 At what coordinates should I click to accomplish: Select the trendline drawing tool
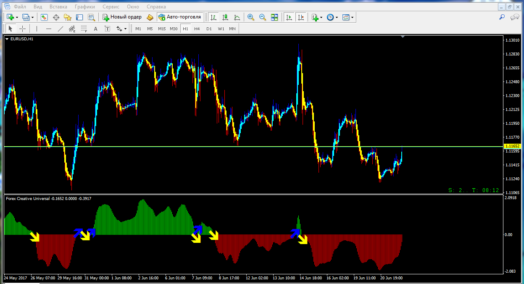pyautogui.click(x=61, y=29)
